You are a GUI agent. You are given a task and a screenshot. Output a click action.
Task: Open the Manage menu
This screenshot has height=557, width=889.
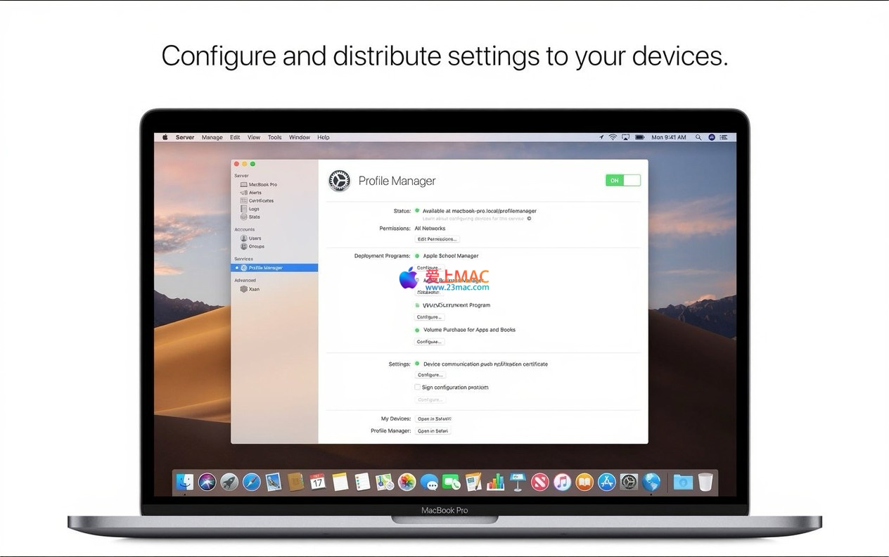(212, 138)
